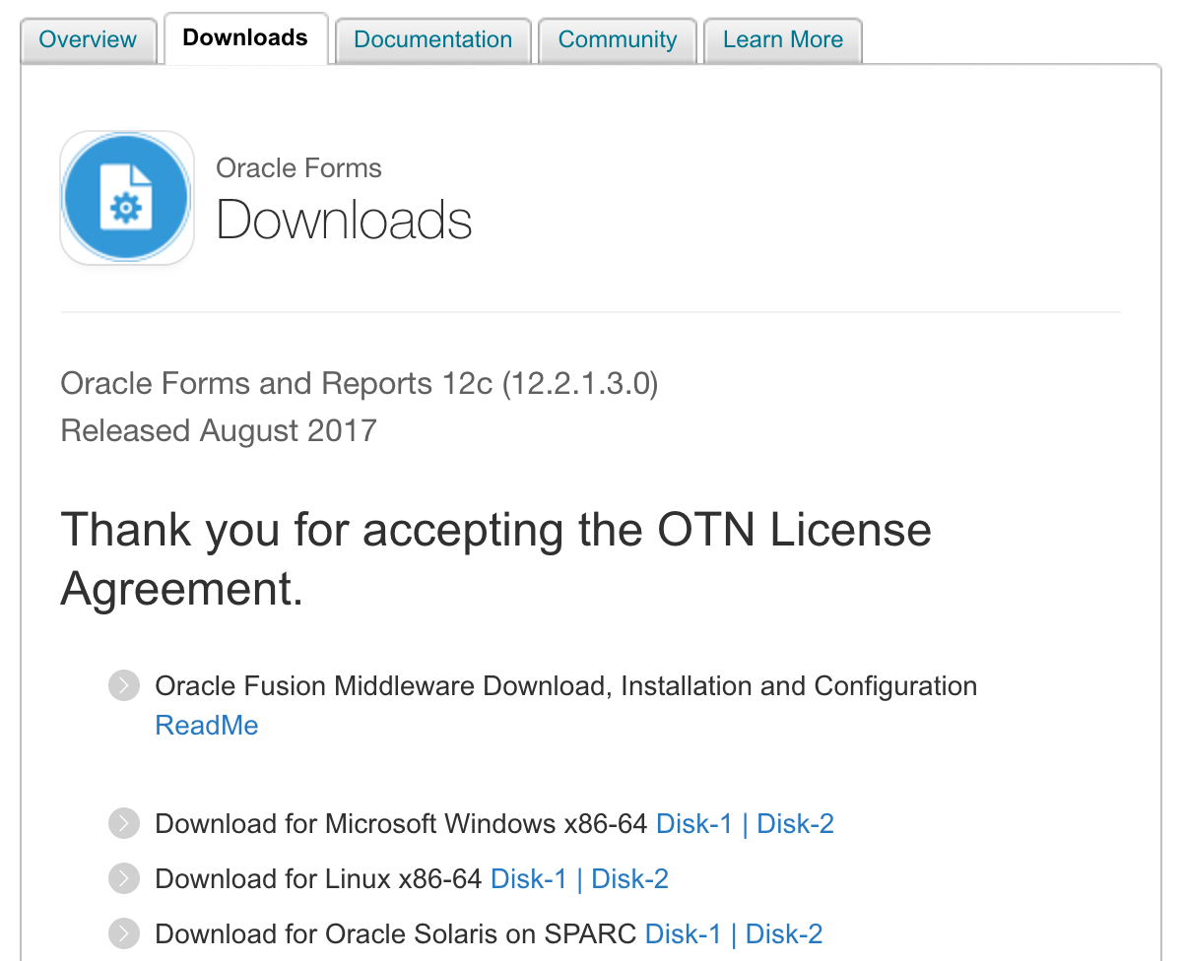This screenshot has height=961, width=1184.
Task: Click the arrow bullet beside Microsoft Windows download
Action: [x=123, y=823]
